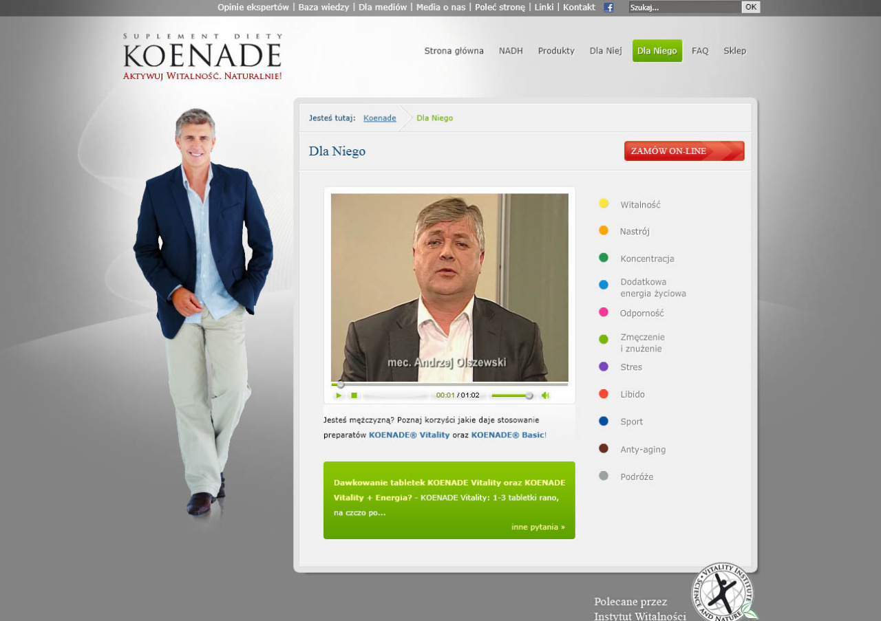Select the yellow Witalność dot
This screenshot has width=881, height=621.
[604, 204]
